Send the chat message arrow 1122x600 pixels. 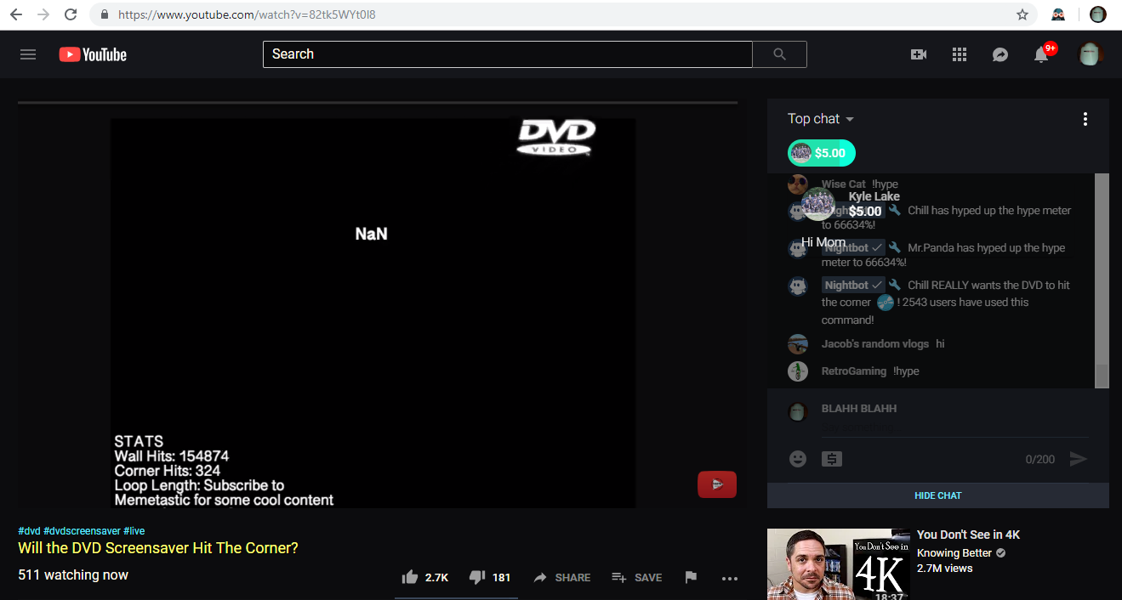(1079, 459)
